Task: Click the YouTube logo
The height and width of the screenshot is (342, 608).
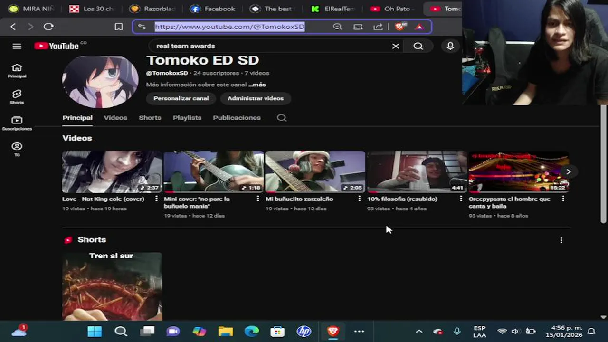Action: click(57, 46)
